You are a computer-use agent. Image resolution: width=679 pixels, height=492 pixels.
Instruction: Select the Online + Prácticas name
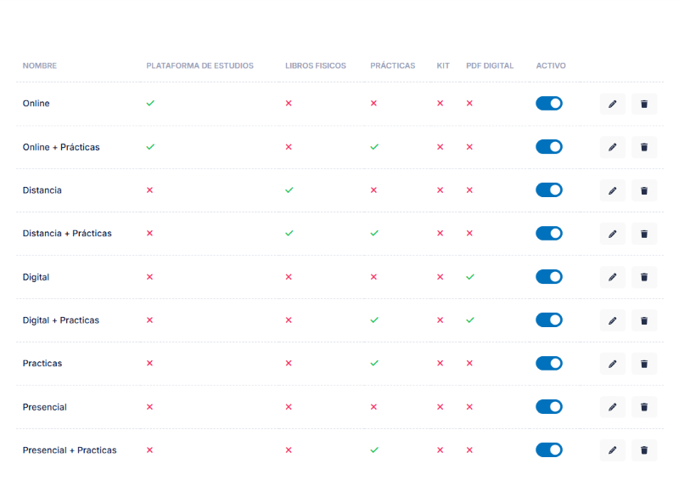(x=61, y=147)
